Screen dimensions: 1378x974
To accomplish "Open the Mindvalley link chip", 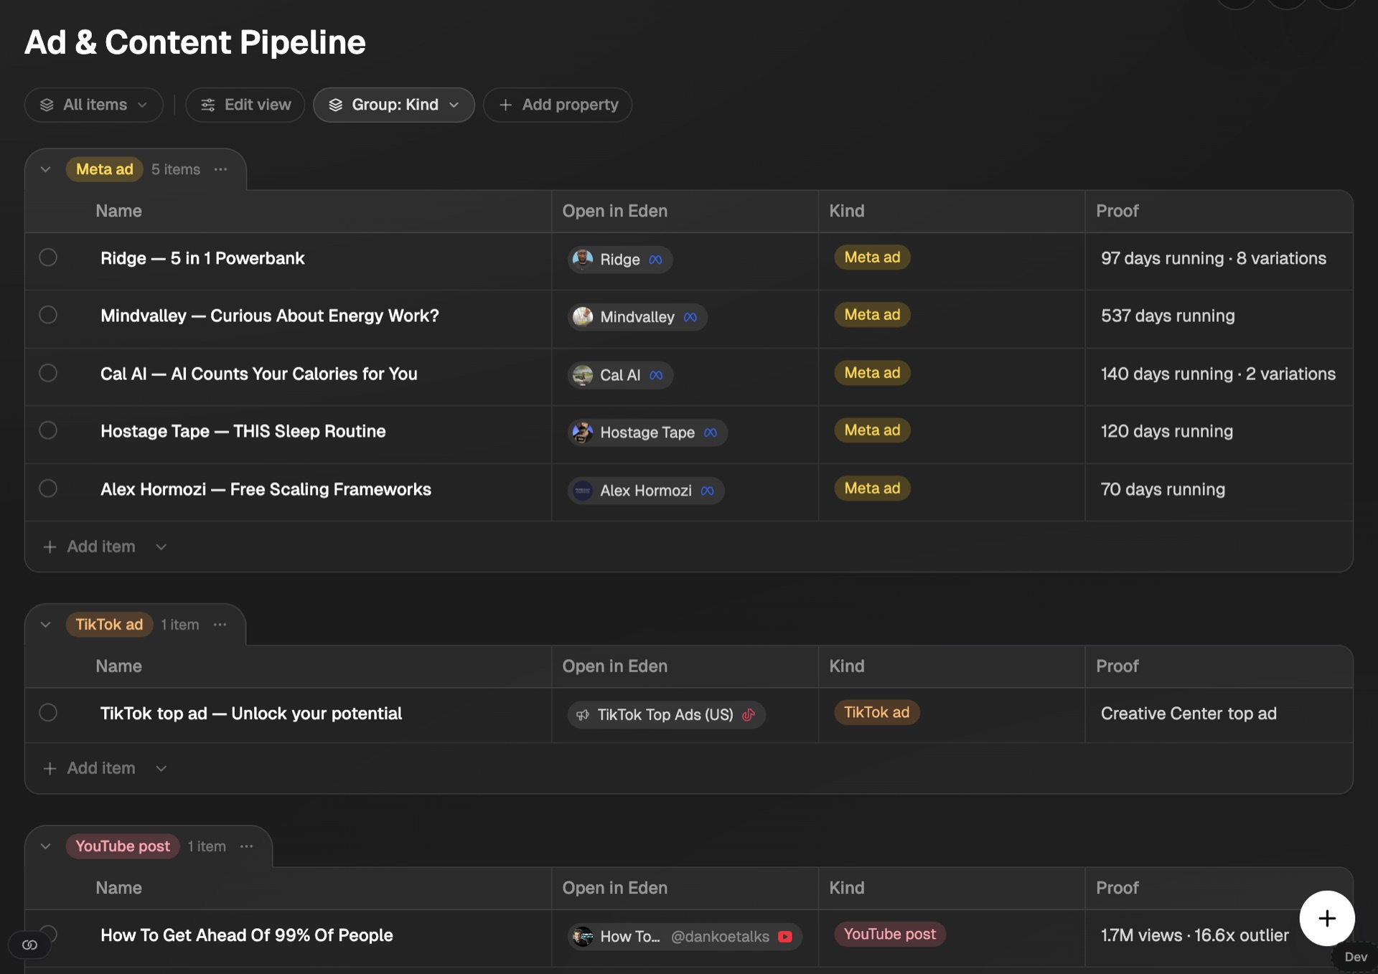I will click(637, 317).
